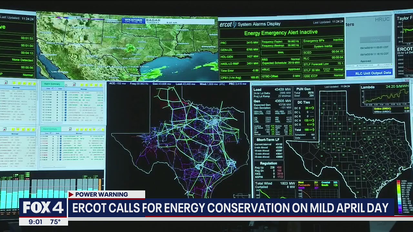Click the GEN-LDL 6765 MW row

(x=239, y=50)
